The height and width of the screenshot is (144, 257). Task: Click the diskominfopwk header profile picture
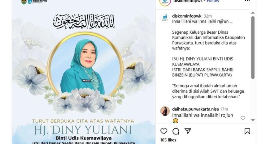pyautogui.click(x=165, y=2)
